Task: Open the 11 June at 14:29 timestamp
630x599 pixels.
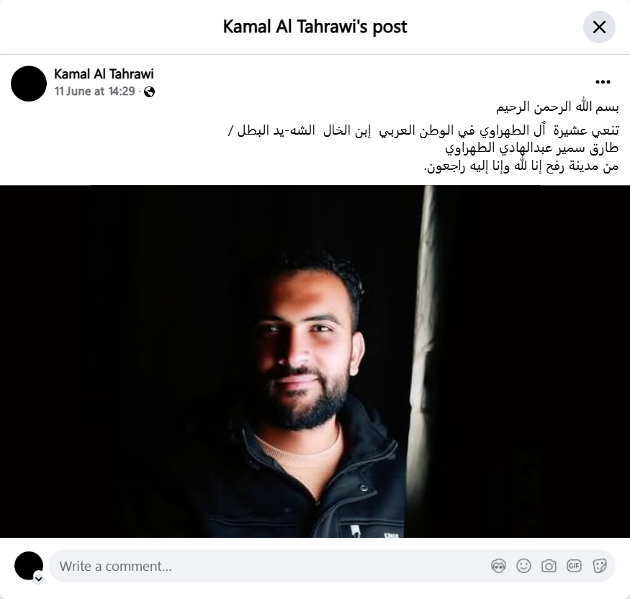Action: click(95, 91)
